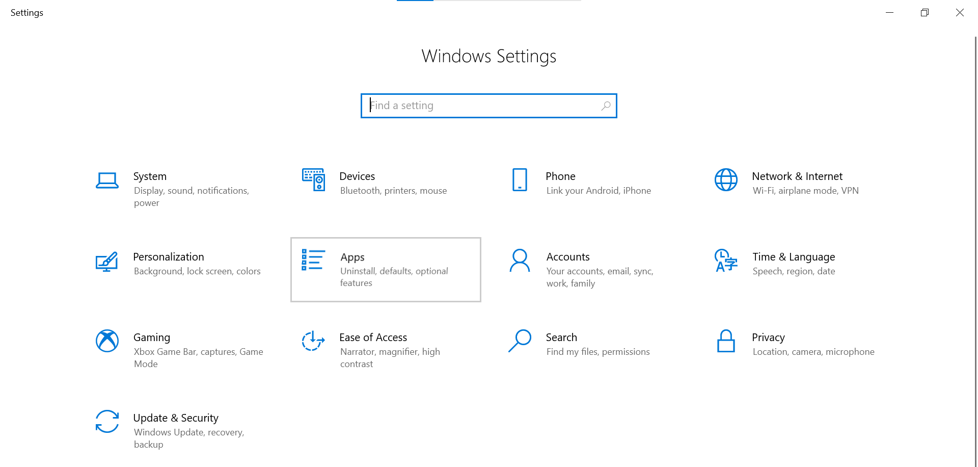
Task: Select the Phone handset icon
Action: [520, 179]
